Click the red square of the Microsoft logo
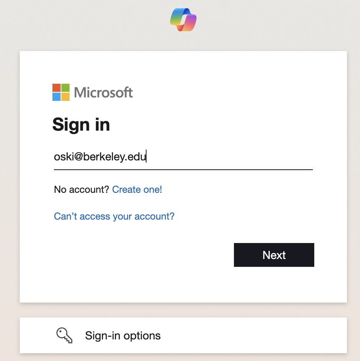Viewport: 360px width, 361px height. [x=57, y=88]
